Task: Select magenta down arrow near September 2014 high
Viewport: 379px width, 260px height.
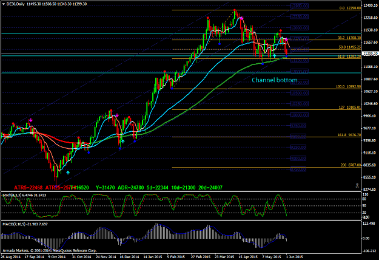Action: (31, 120)
